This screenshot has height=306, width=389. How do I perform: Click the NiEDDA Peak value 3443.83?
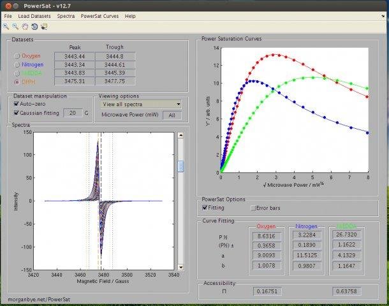75,73
